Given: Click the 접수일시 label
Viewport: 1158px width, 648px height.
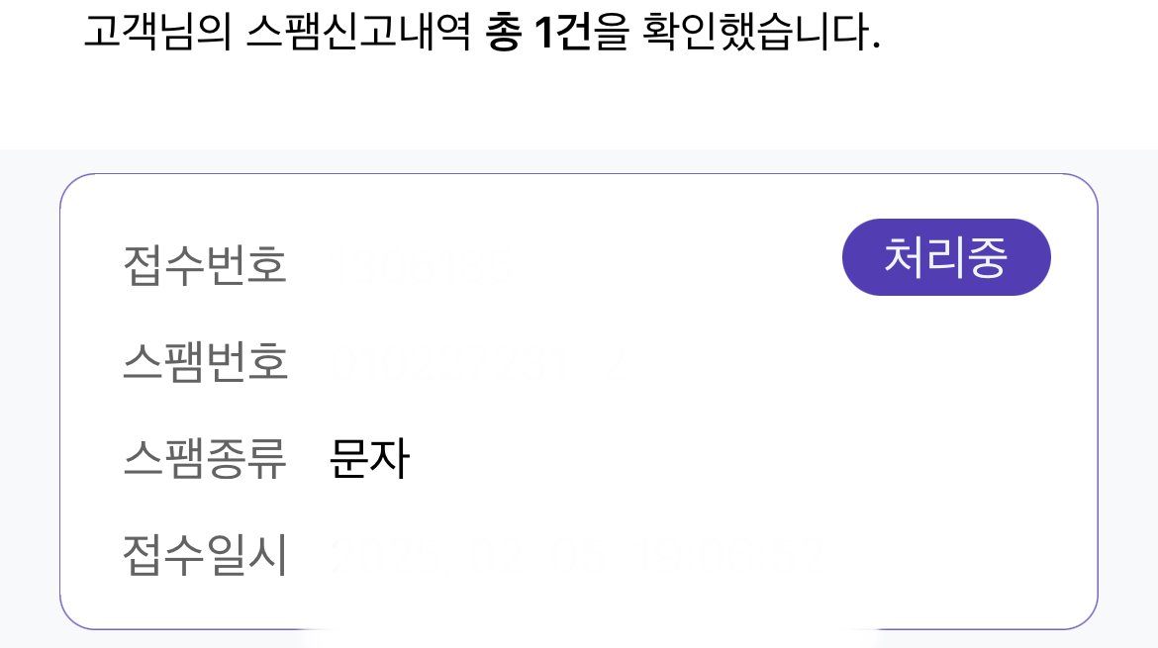Looking at the screenshot, I should coord(205,556).
